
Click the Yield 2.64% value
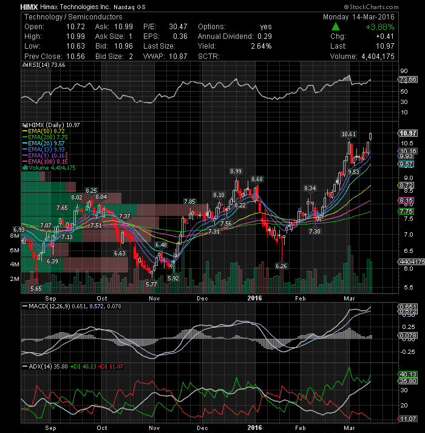(x=261, y=46)
